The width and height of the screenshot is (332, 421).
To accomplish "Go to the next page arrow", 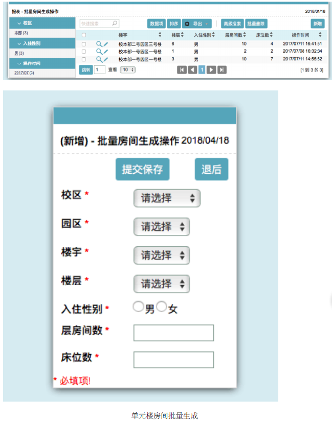I will coord(211,69).
